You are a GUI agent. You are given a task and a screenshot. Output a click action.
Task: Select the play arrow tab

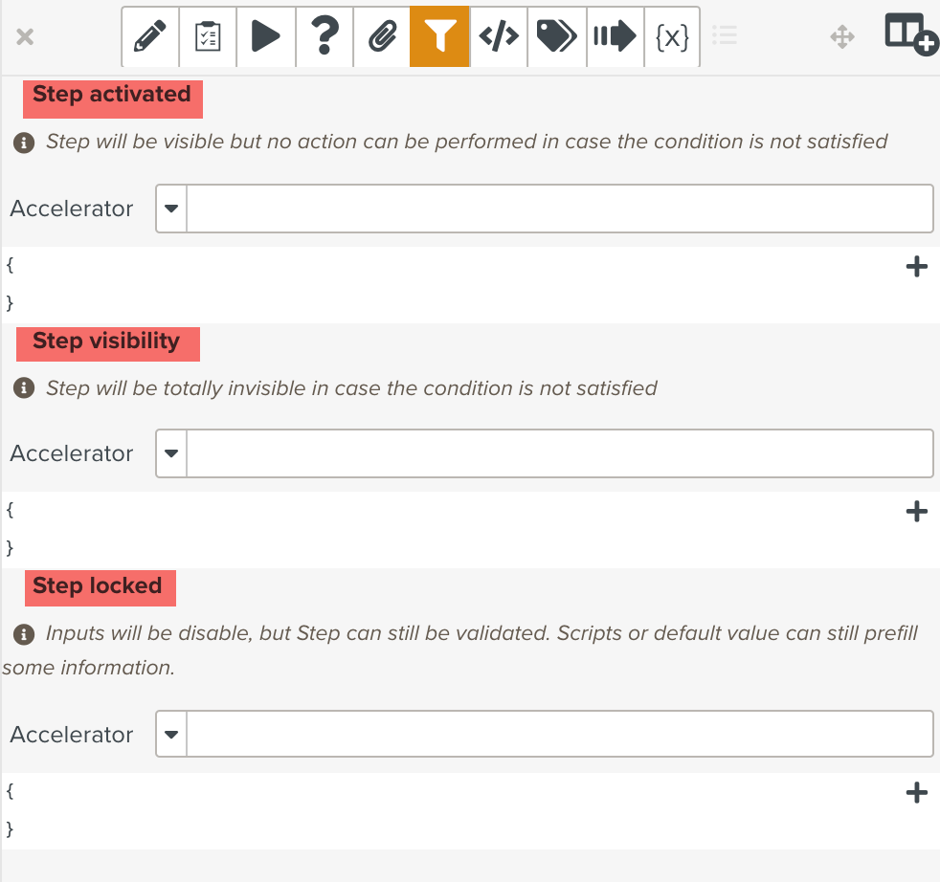pos(266,37)
